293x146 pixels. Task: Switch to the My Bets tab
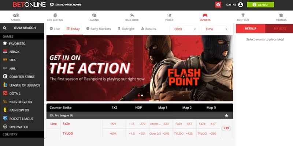[x=279, y=28]
